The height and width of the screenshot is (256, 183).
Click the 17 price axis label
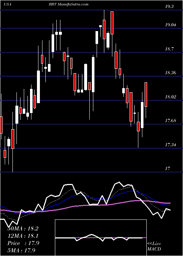(168, 168)
